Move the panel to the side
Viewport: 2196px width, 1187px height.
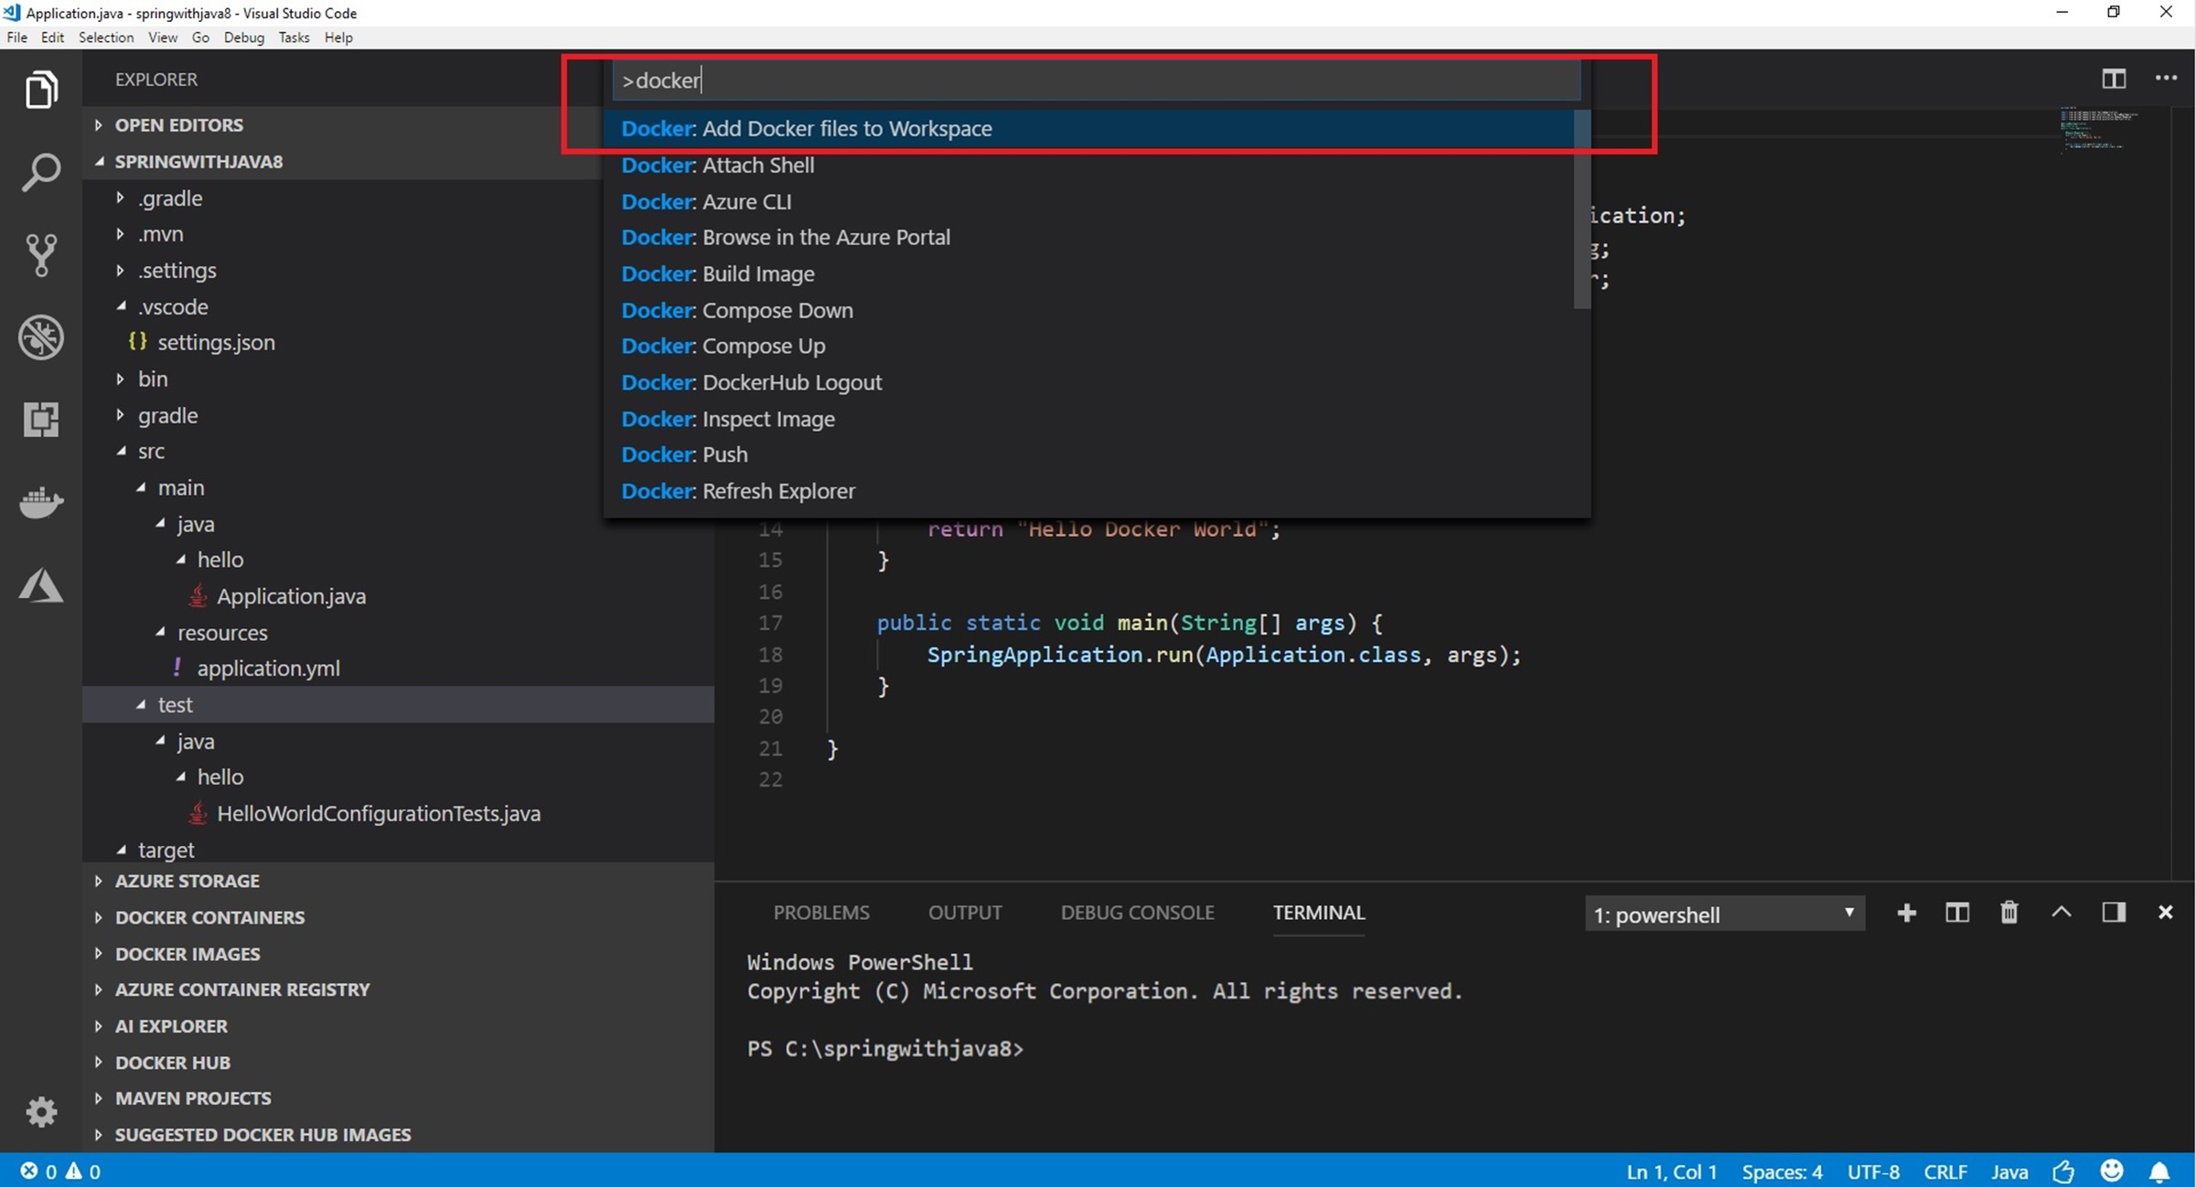[2113, 913]
